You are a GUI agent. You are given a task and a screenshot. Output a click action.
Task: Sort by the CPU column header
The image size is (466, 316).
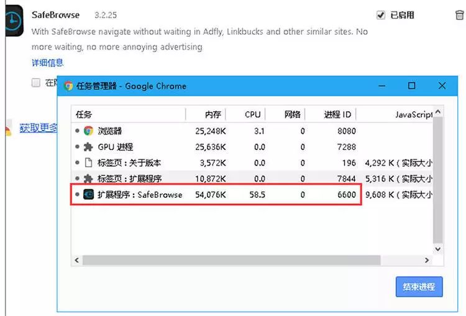point(245,114)
